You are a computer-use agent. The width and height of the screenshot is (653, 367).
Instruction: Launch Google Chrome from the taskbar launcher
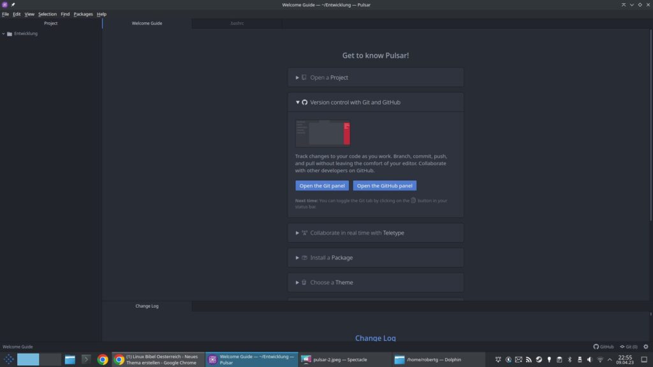(x=103, y=359)
